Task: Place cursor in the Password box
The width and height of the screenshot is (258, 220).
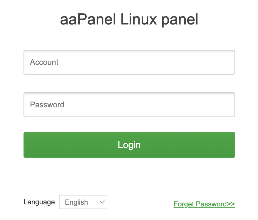Action: coord(129,105)
